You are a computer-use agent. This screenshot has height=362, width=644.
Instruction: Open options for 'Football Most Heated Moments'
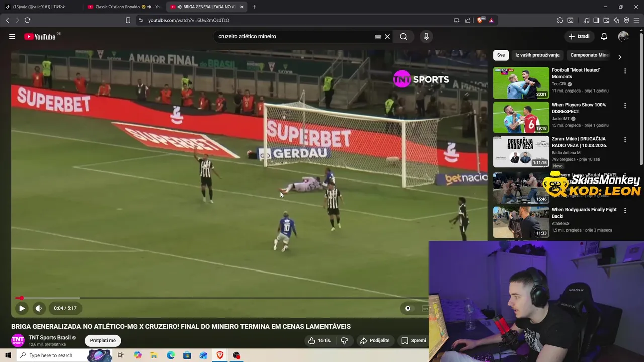[625, 71]
